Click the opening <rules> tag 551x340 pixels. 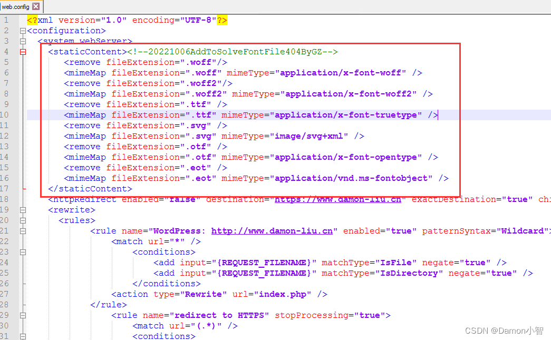pyautogui.click(x=77, y=220)
